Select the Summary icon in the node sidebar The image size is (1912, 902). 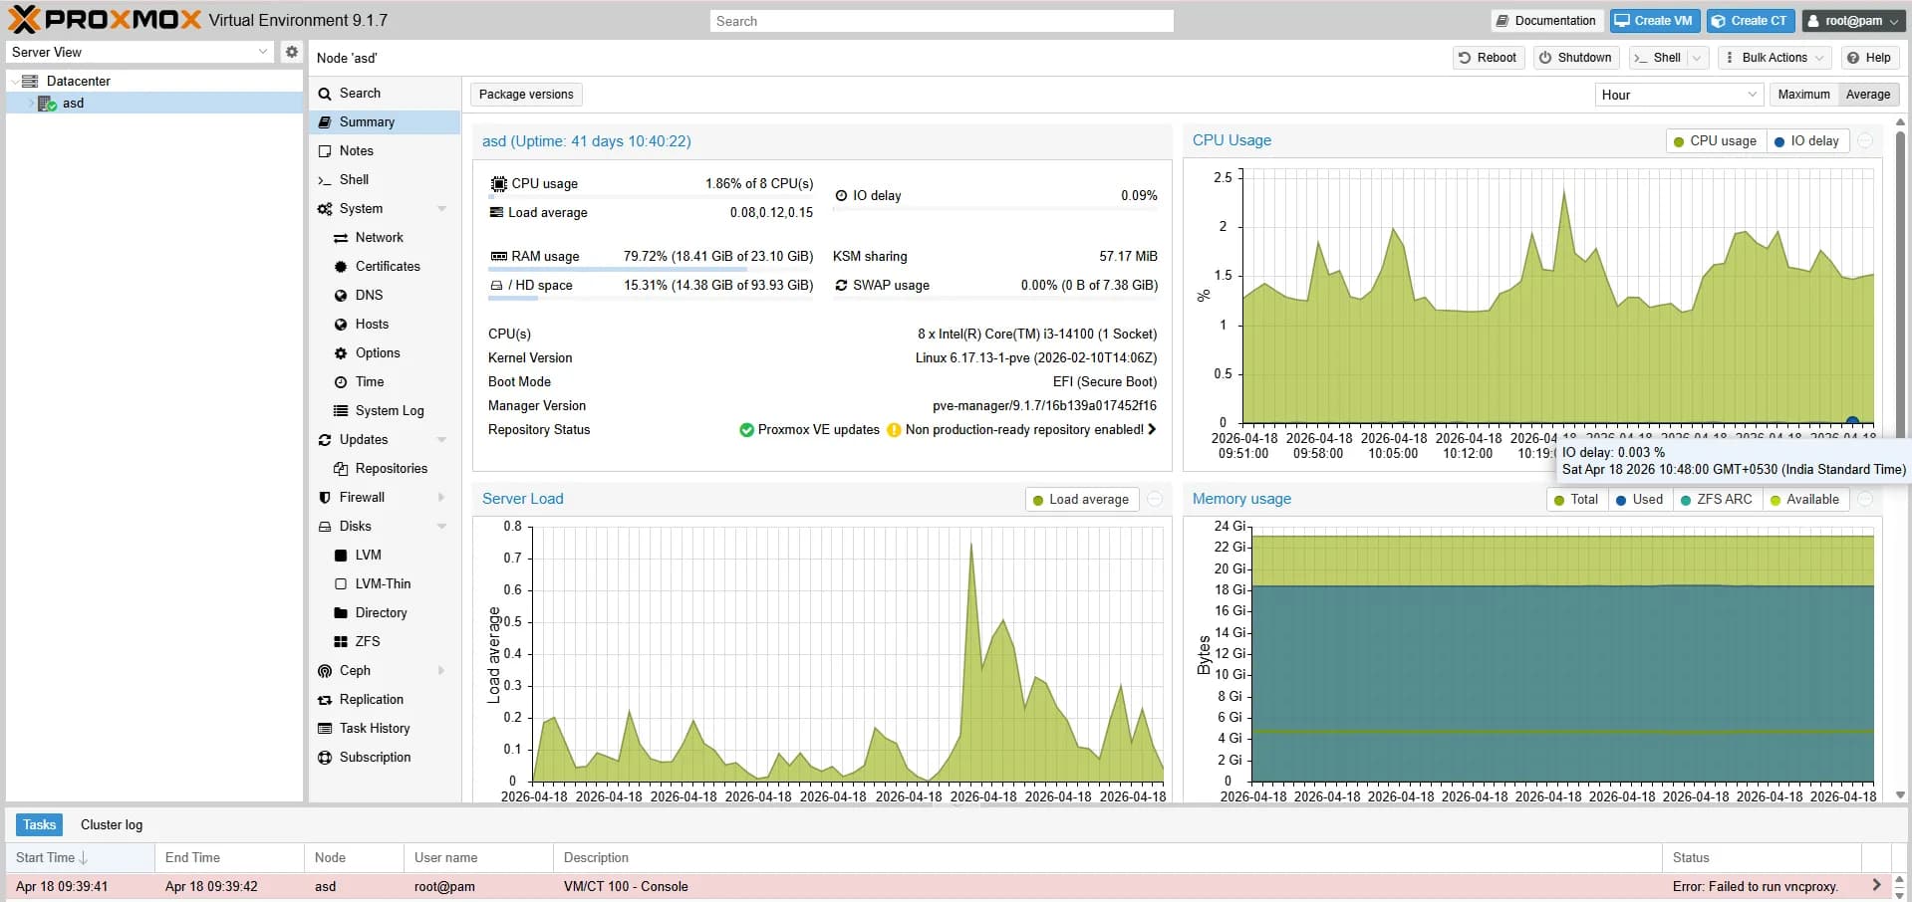[x=325, y=121]
